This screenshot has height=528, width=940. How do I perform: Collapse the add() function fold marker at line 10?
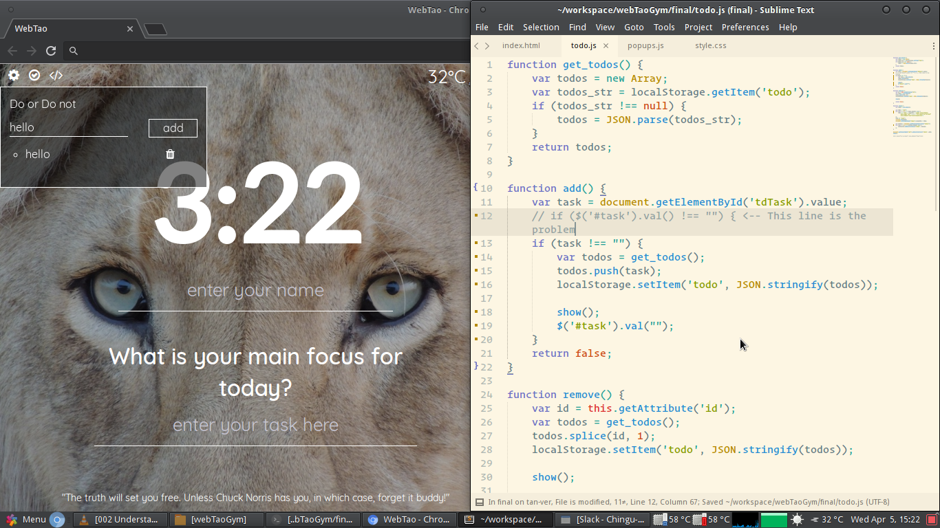(x=476, y=187)
